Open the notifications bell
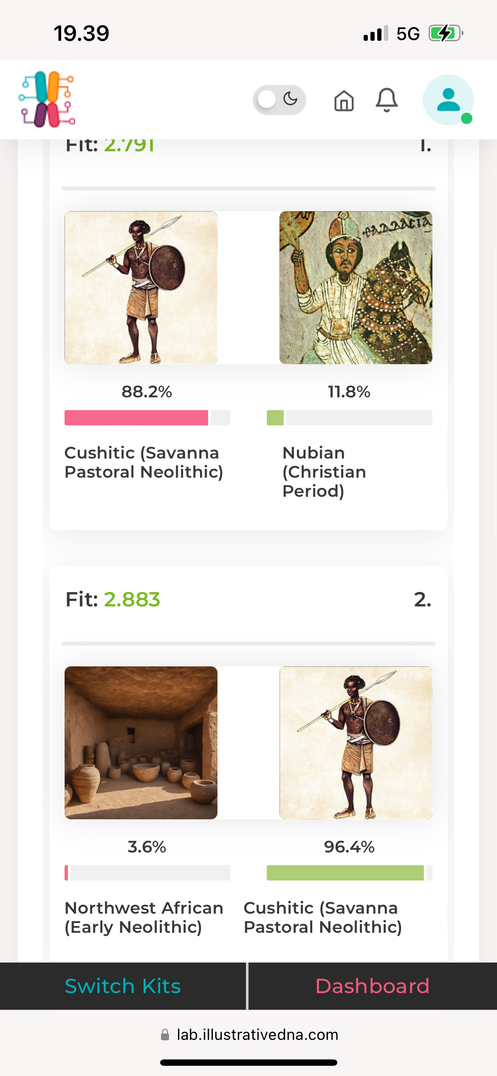This screenshot has width=497, height=1076. (x=387, y=100)
